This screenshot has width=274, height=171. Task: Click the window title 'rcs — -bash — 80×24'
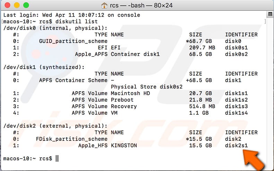[141, 6]
